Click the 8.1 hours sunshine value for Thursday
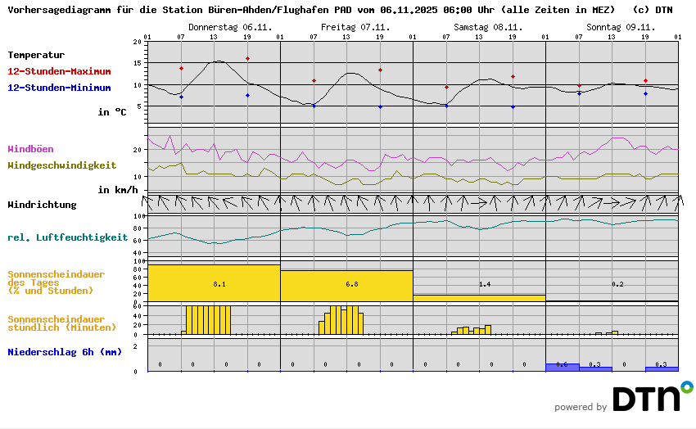The width and height of the screenshot is (696, 429). pyautogui.click(x=219, y=284)
